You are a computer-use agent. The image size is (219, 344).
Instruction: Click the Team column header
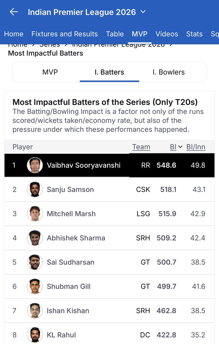point(141,147)
